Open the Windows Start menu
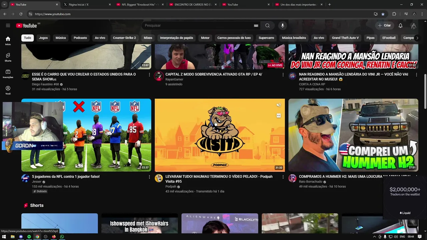Screen dimensions: 427x240 click(x=4, y=237)
